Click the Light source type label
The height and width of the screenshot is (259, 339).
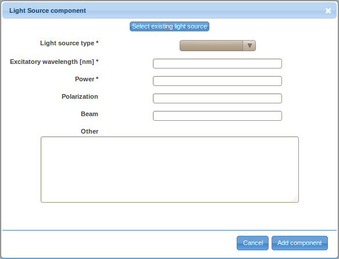(69, 43)
